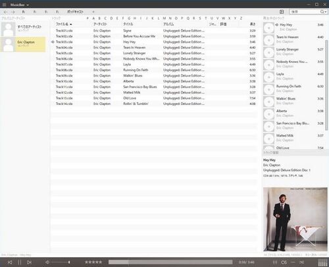Switch to the ポッドキャスト tab
Image resolution: width=329 pixels, height=267 pixels.
pyautogui.click(x=75, y=12)
